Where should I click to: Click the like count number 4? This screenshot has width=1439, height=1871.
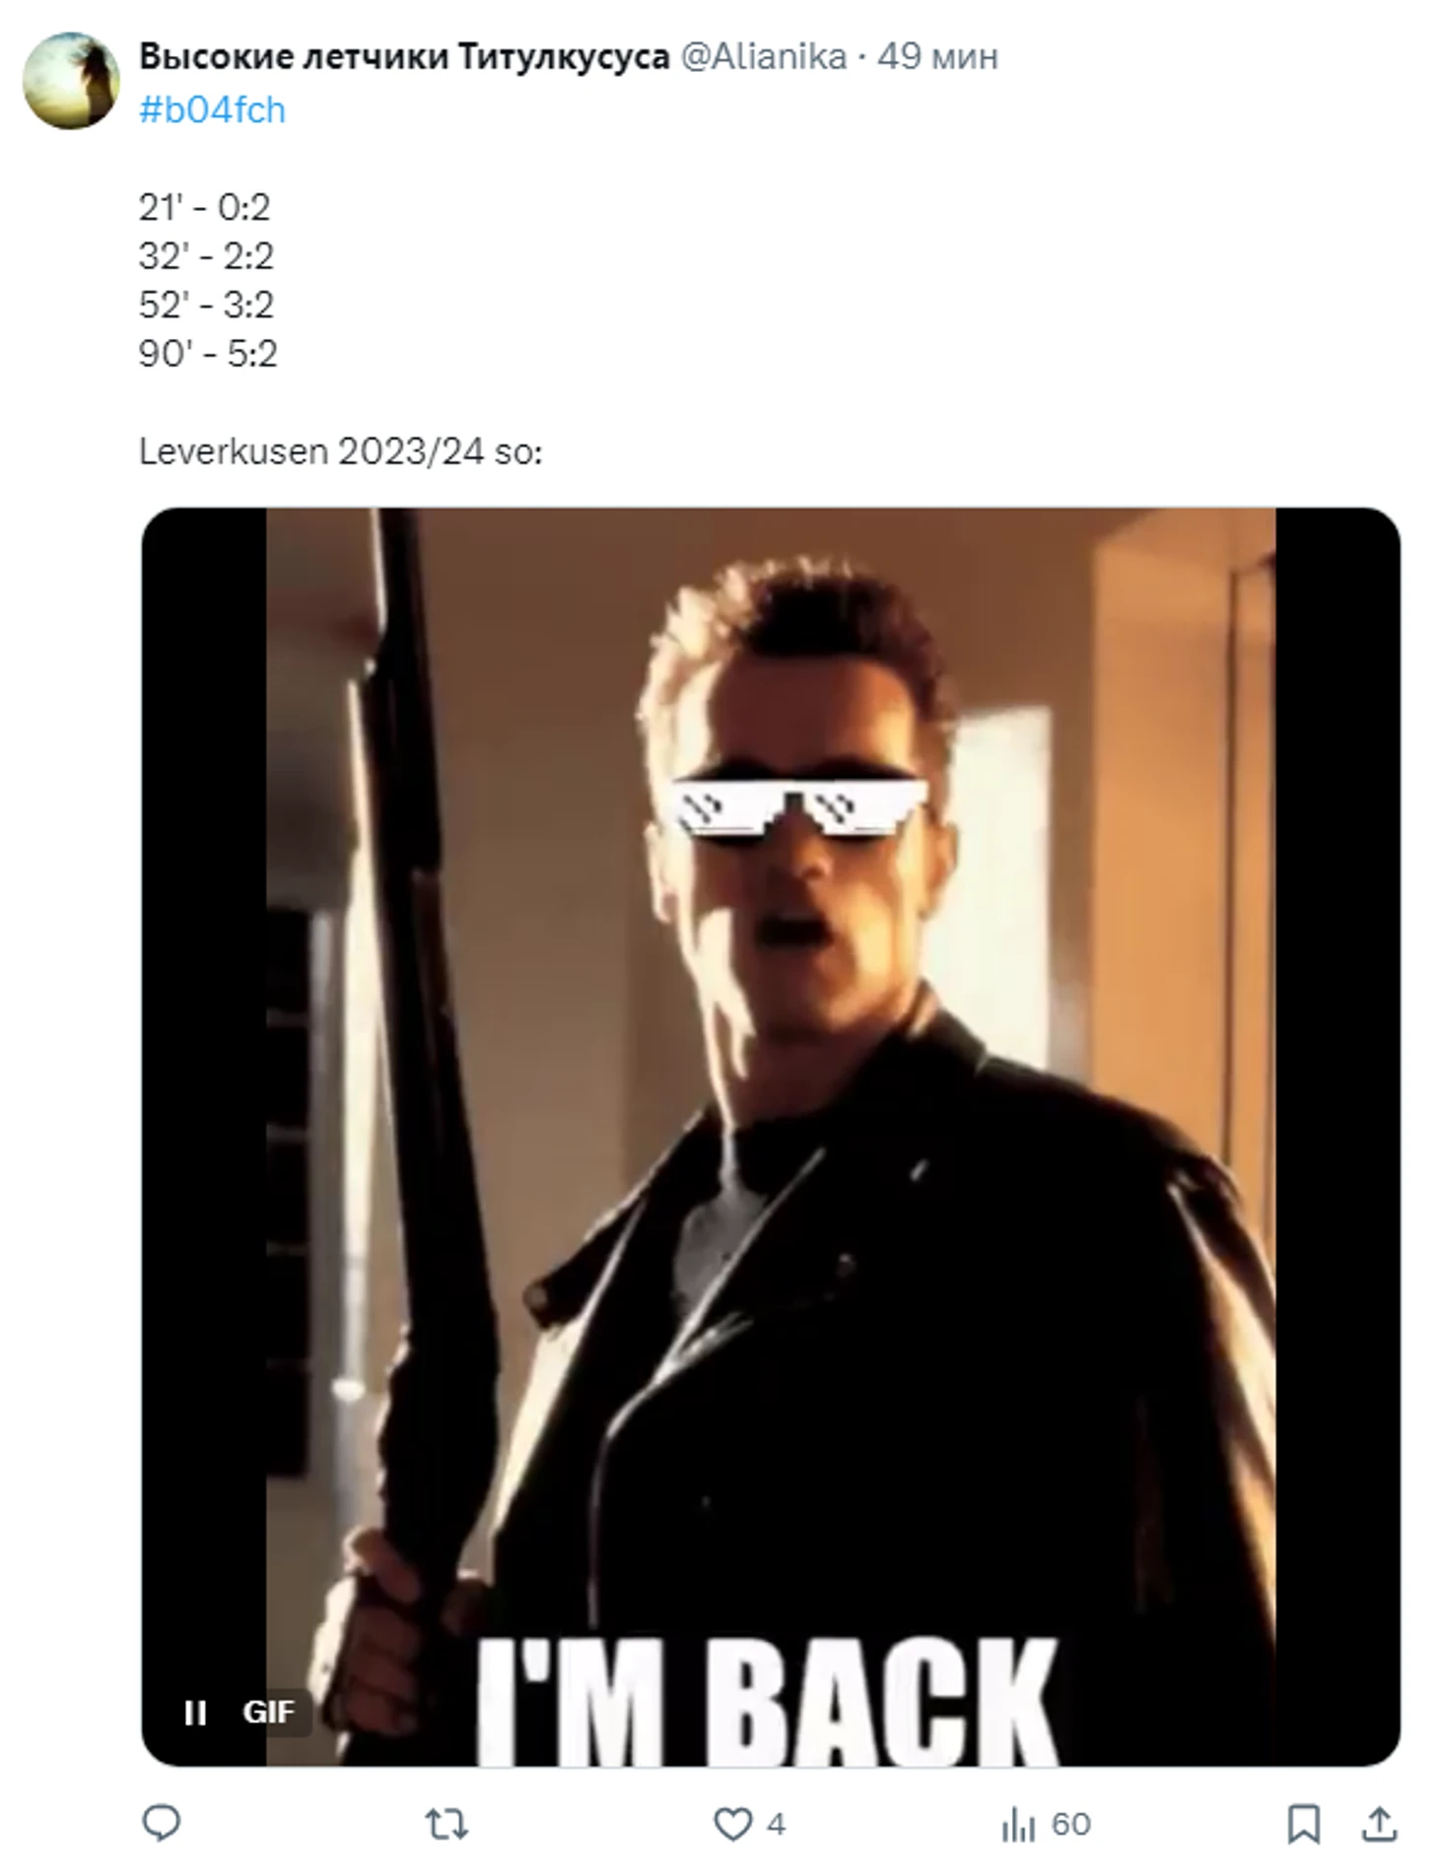[777, 1825]
